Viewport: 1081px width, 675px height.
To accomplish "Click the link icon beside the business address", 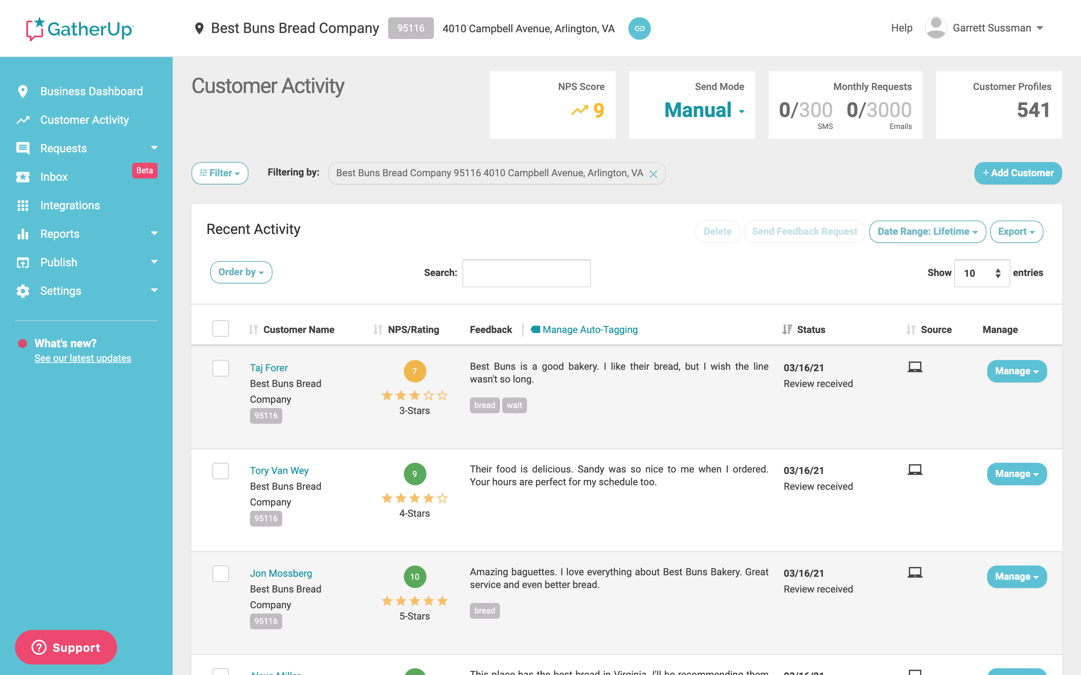I will pyautogui.click(x=639, y=28).
